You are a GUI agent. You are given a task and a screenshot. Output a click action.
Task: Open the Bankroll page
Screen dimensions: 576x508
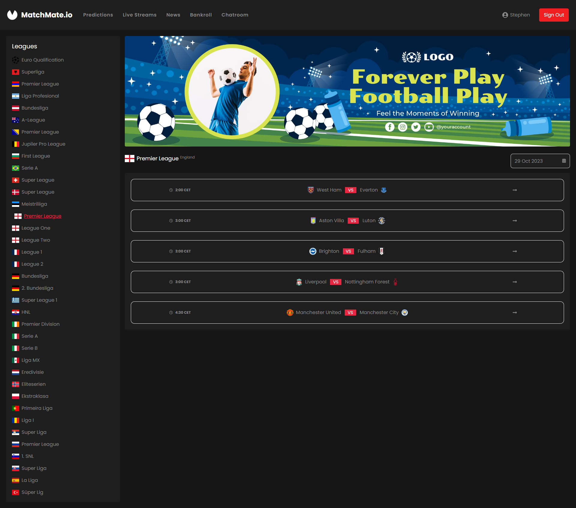(201, 15)
